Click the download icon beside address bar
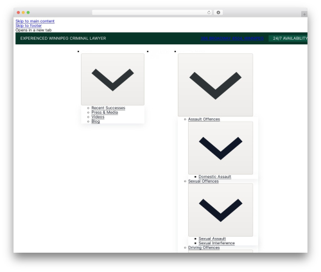Viewport: 321px width, 272px height. pos(218,13)
